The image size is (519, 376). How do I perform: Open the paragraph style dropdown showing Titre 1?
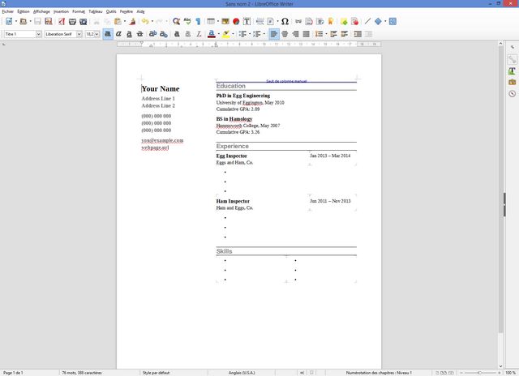pos(38,34)
